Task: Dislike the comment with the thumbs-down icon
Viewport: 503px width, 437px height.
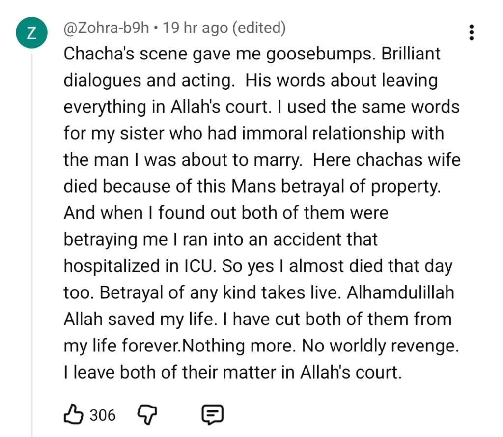Action: pyautogui.click(x=145, y=415)
